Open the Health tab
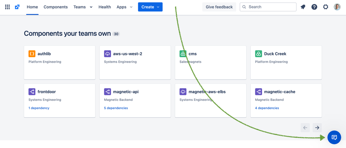The height and width of the screenshot is (148, 346). tap(105, 7)
